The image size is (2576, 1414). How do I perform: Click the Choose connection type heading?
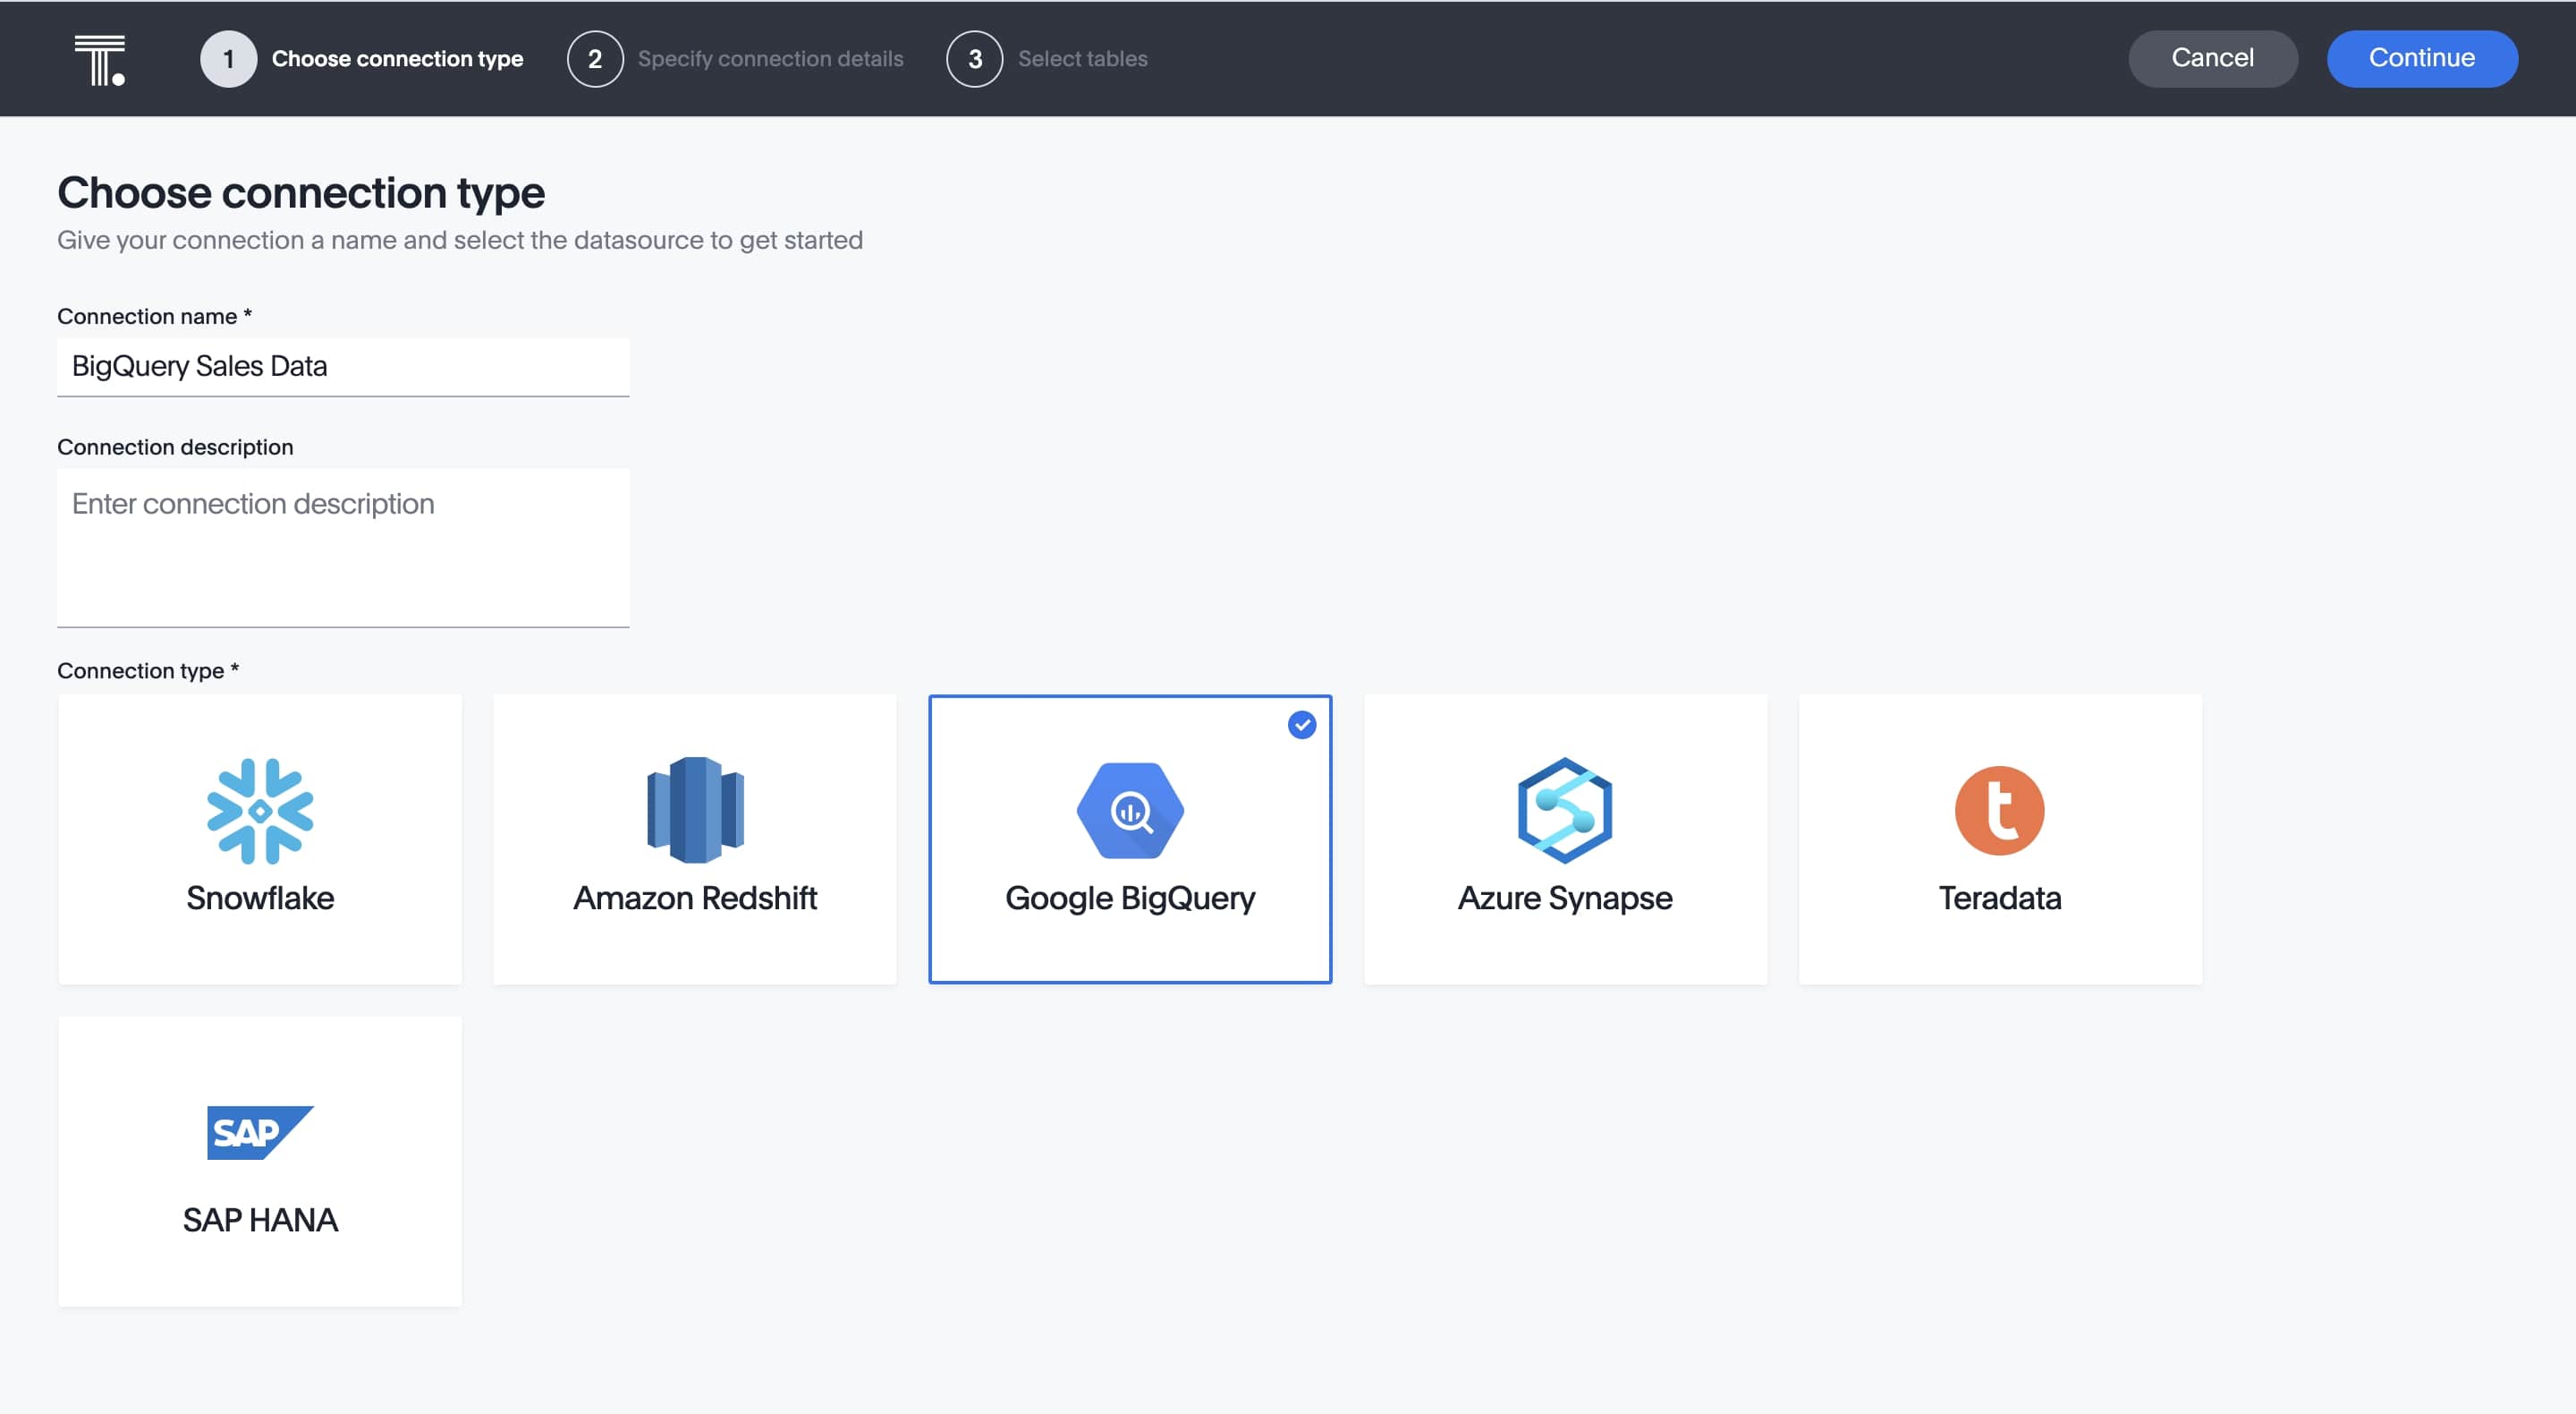click(301, 193)
